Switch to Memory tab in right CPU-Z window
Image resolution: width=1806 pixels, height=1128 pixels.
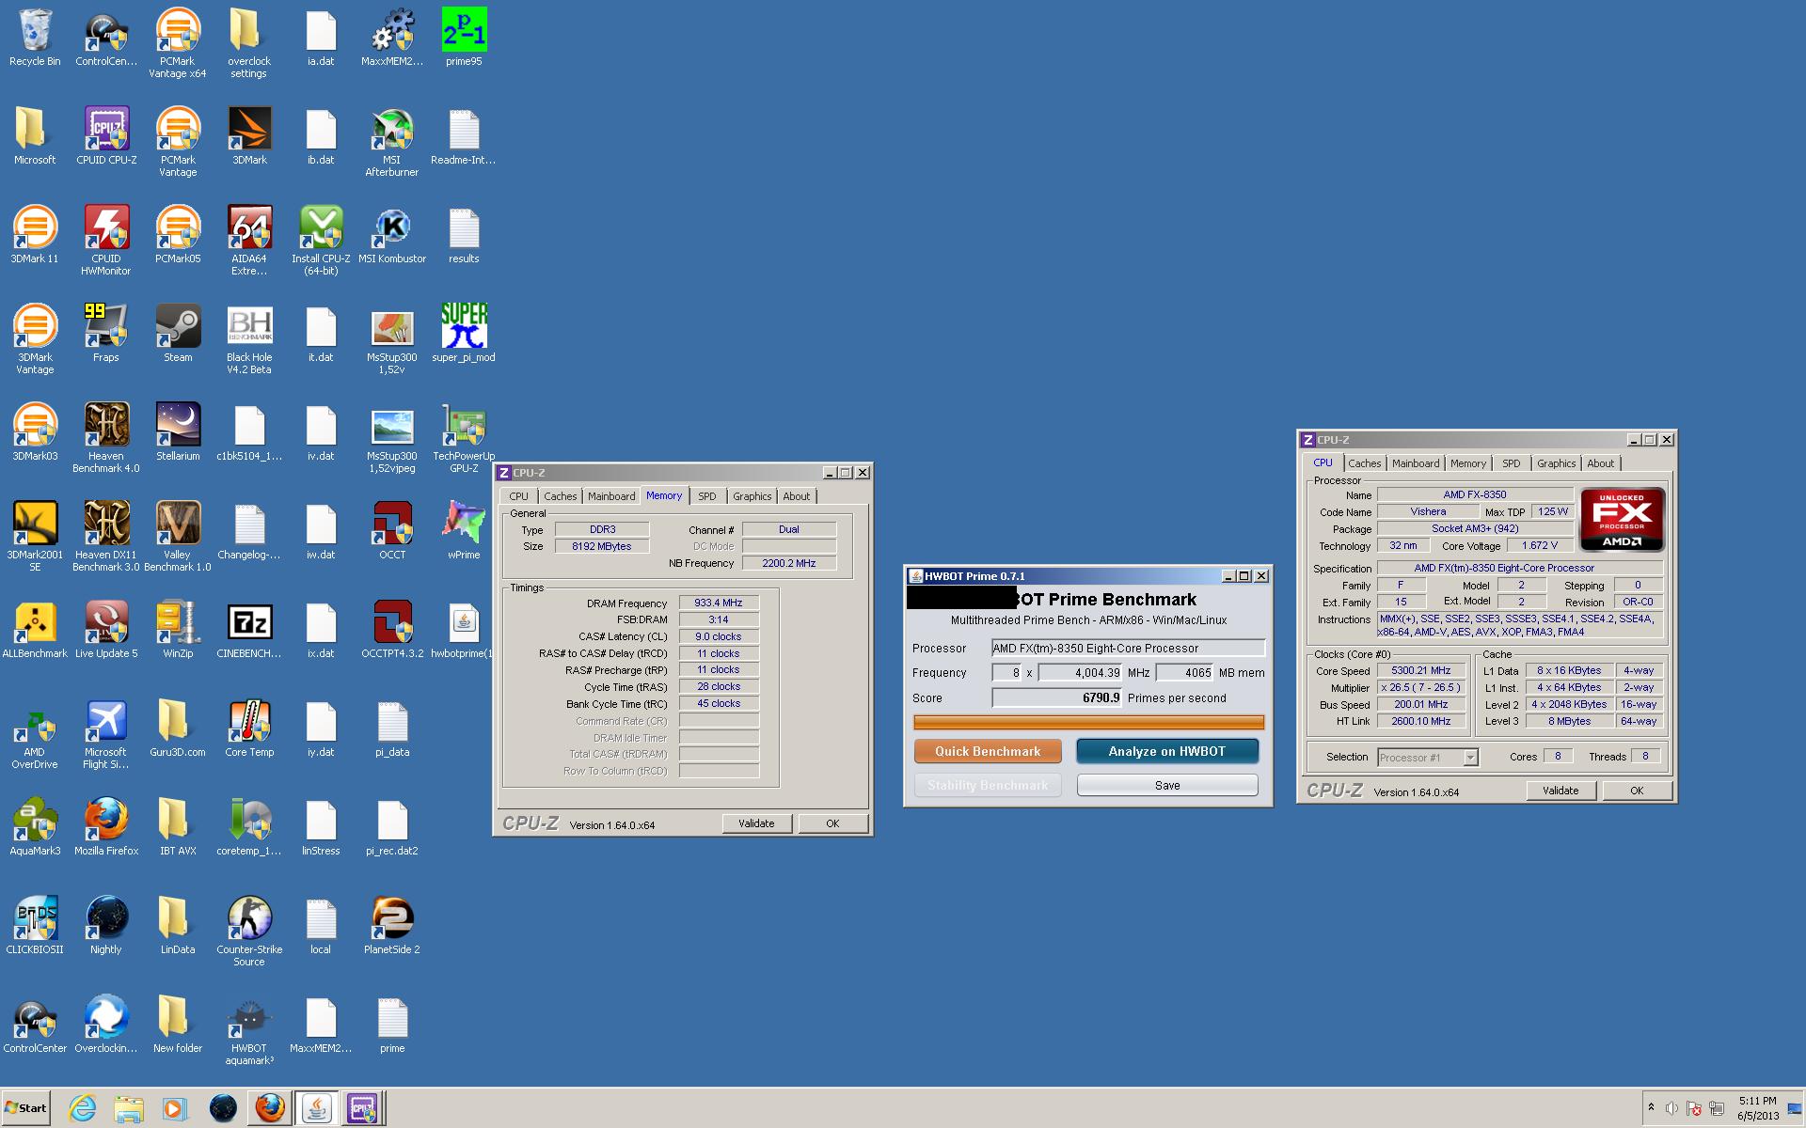click(x=1467, y=463)
